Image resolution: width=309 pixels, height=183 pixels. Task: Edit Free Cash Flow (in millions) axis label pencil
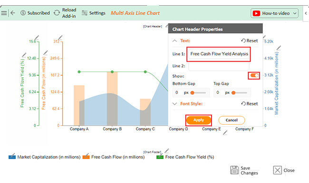46,53
